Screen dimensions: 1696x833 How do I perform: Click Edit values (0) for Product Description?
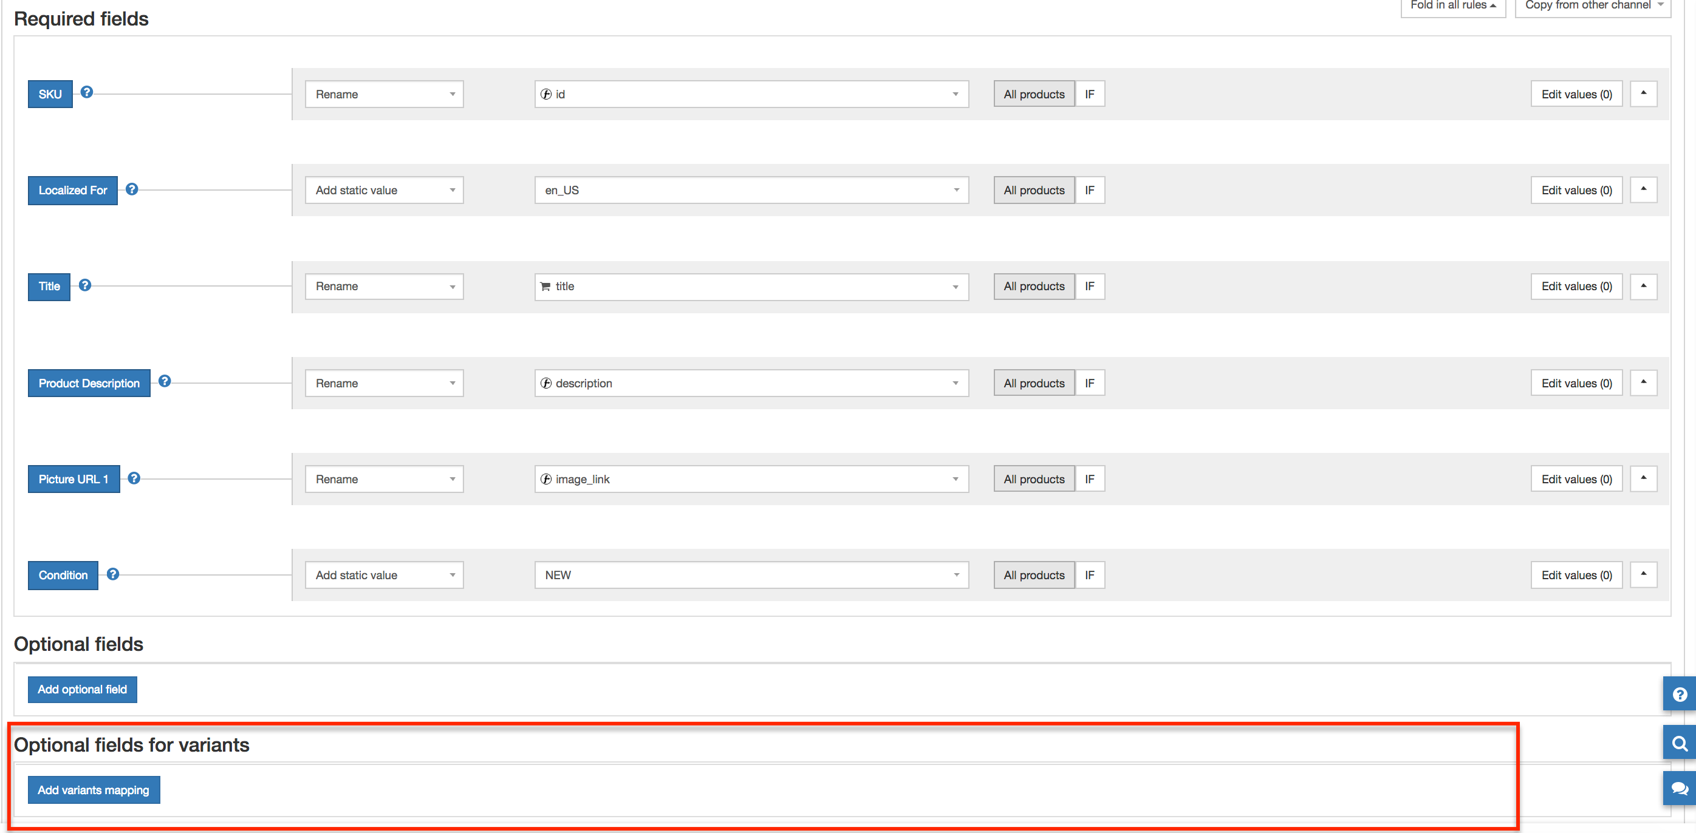pos(1576,383)
